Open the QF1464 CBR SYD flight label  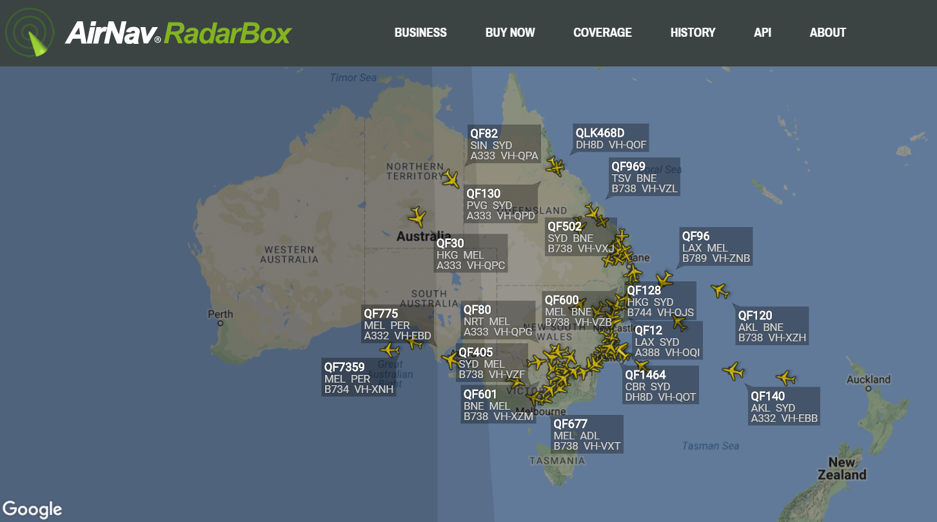(662, 385)
